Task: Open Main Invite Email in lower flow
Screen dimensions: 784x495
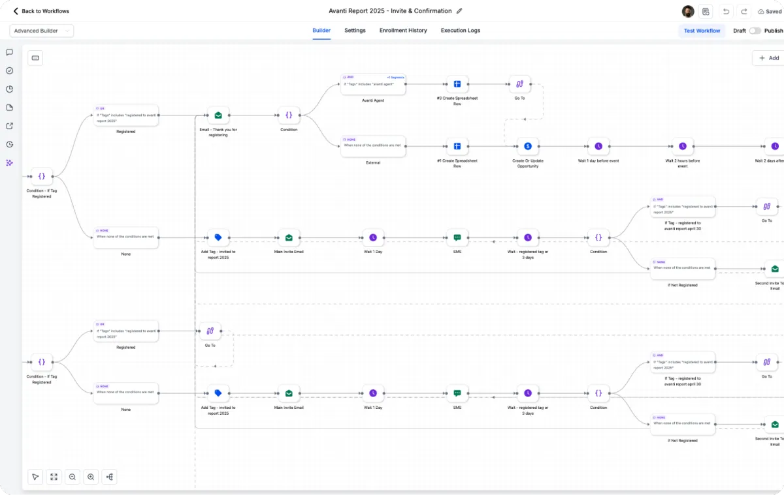Action: click(x=289, y=393)
